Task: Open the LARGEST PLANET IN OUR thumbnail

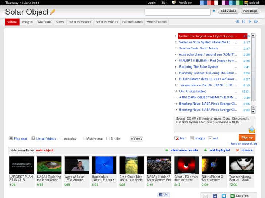Action: tap(22, 165)
